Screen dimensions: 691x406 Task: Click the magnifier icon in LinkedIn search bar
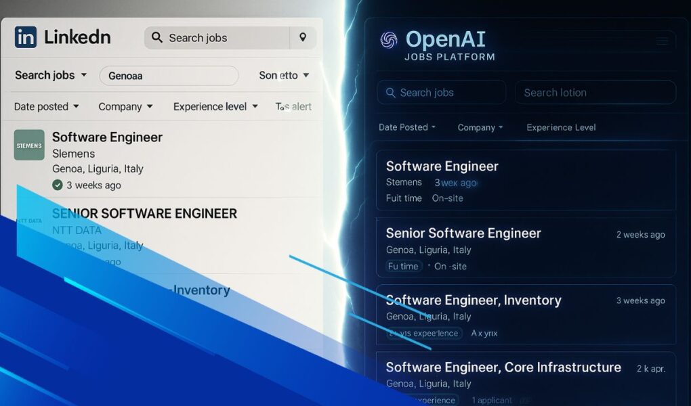(157, 37)
